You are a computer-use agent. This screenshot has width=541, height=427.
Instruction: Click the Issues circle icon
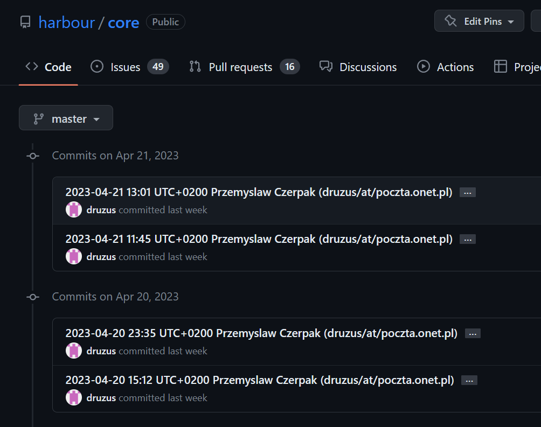click(97, 67)
